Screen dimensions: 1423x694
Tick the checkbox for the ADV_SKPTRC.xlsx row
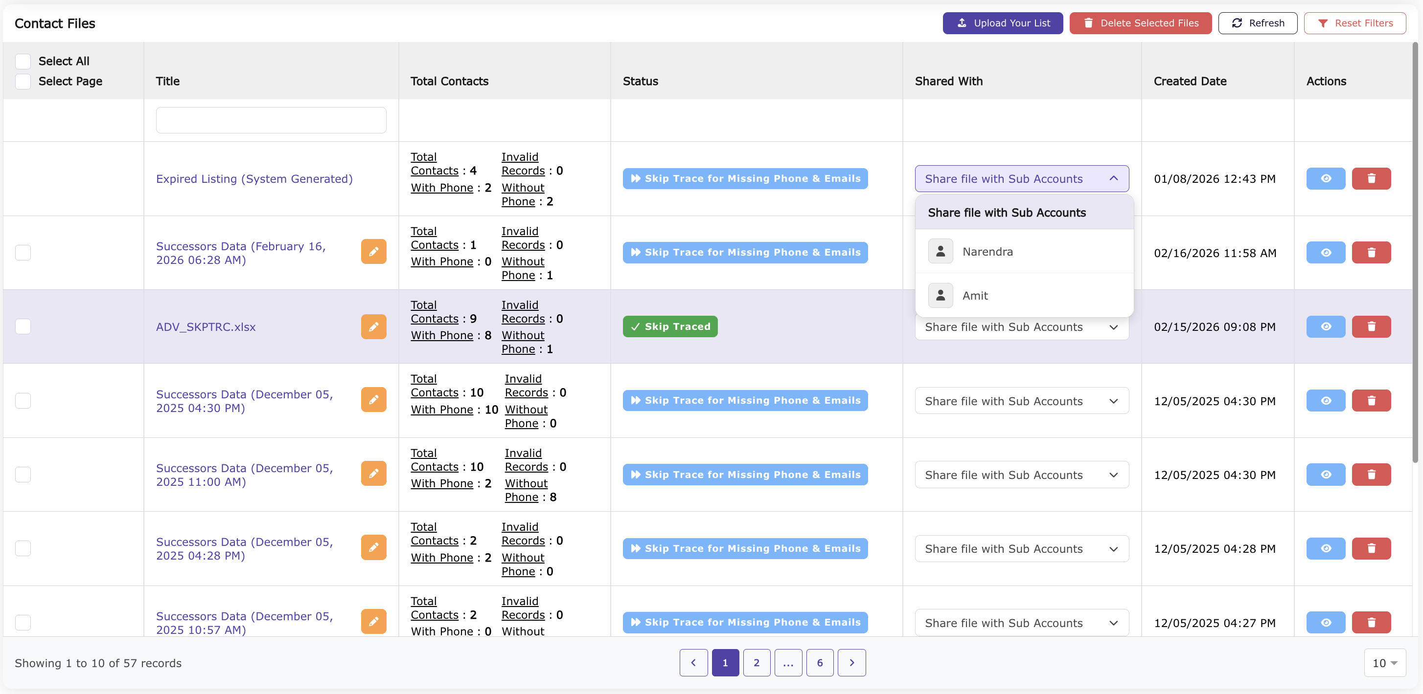point(23,326)
